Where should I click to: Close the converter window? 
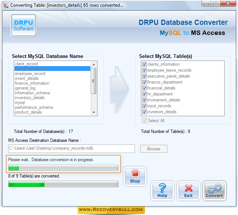pyautogui.click(x=228, y=4)
